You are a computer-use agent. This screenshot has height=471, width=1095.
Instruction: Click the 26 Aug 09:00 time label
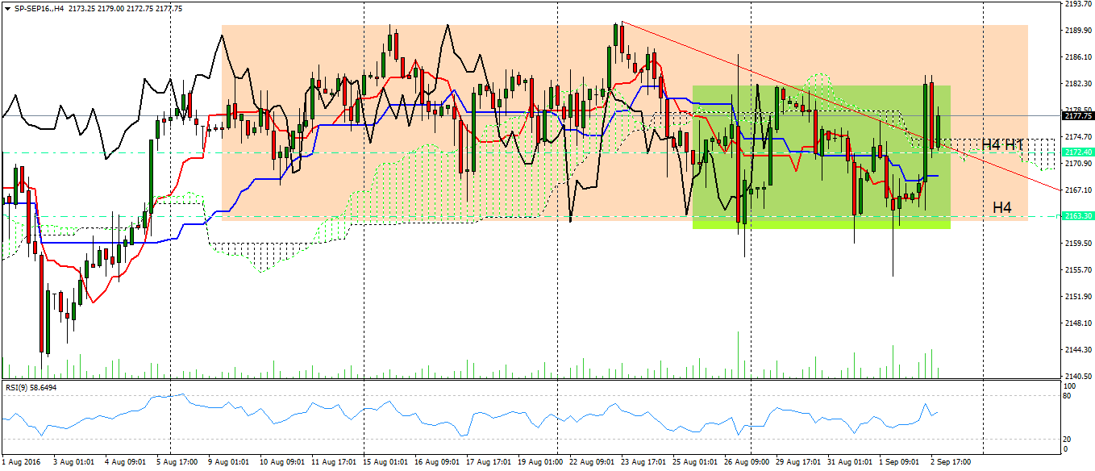(x=745, y=463)
